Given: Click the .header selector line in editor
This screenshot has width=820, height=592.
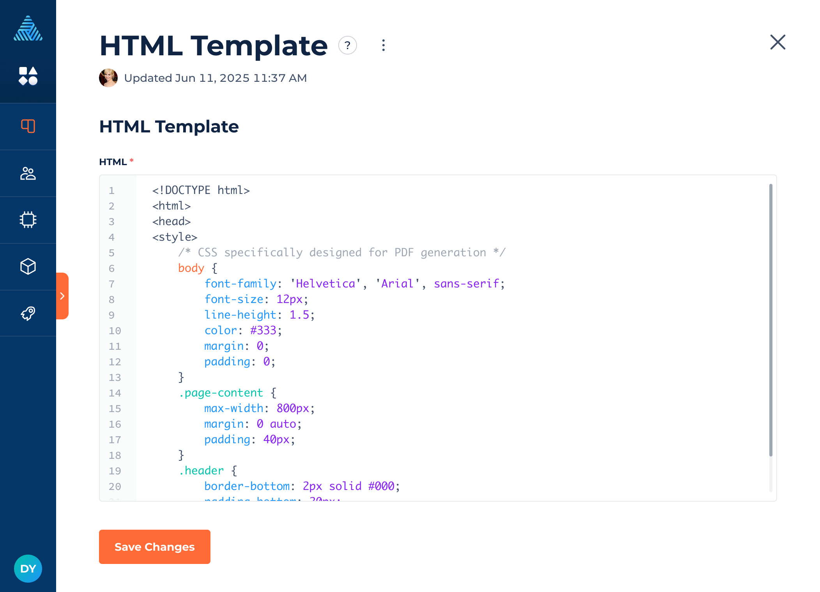Looking at the screenshot, I should [207, 470].
